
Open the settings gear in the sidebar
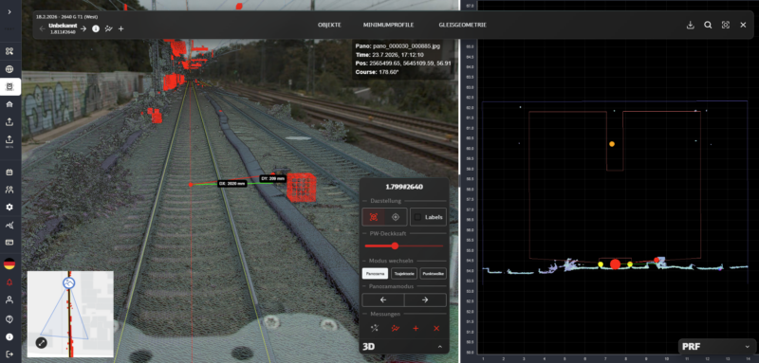pyautogui.click(x=9, y=207)
